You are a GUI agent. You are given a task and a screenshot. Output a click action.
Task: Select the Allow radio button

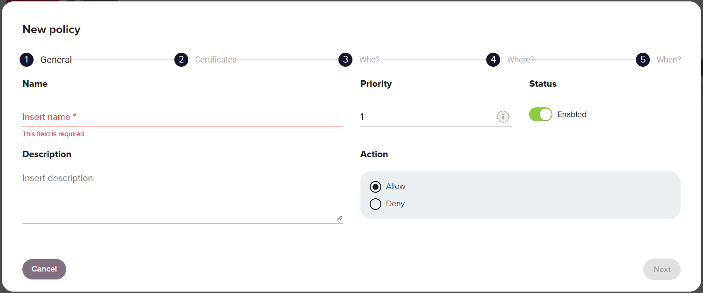click(375, 187)
